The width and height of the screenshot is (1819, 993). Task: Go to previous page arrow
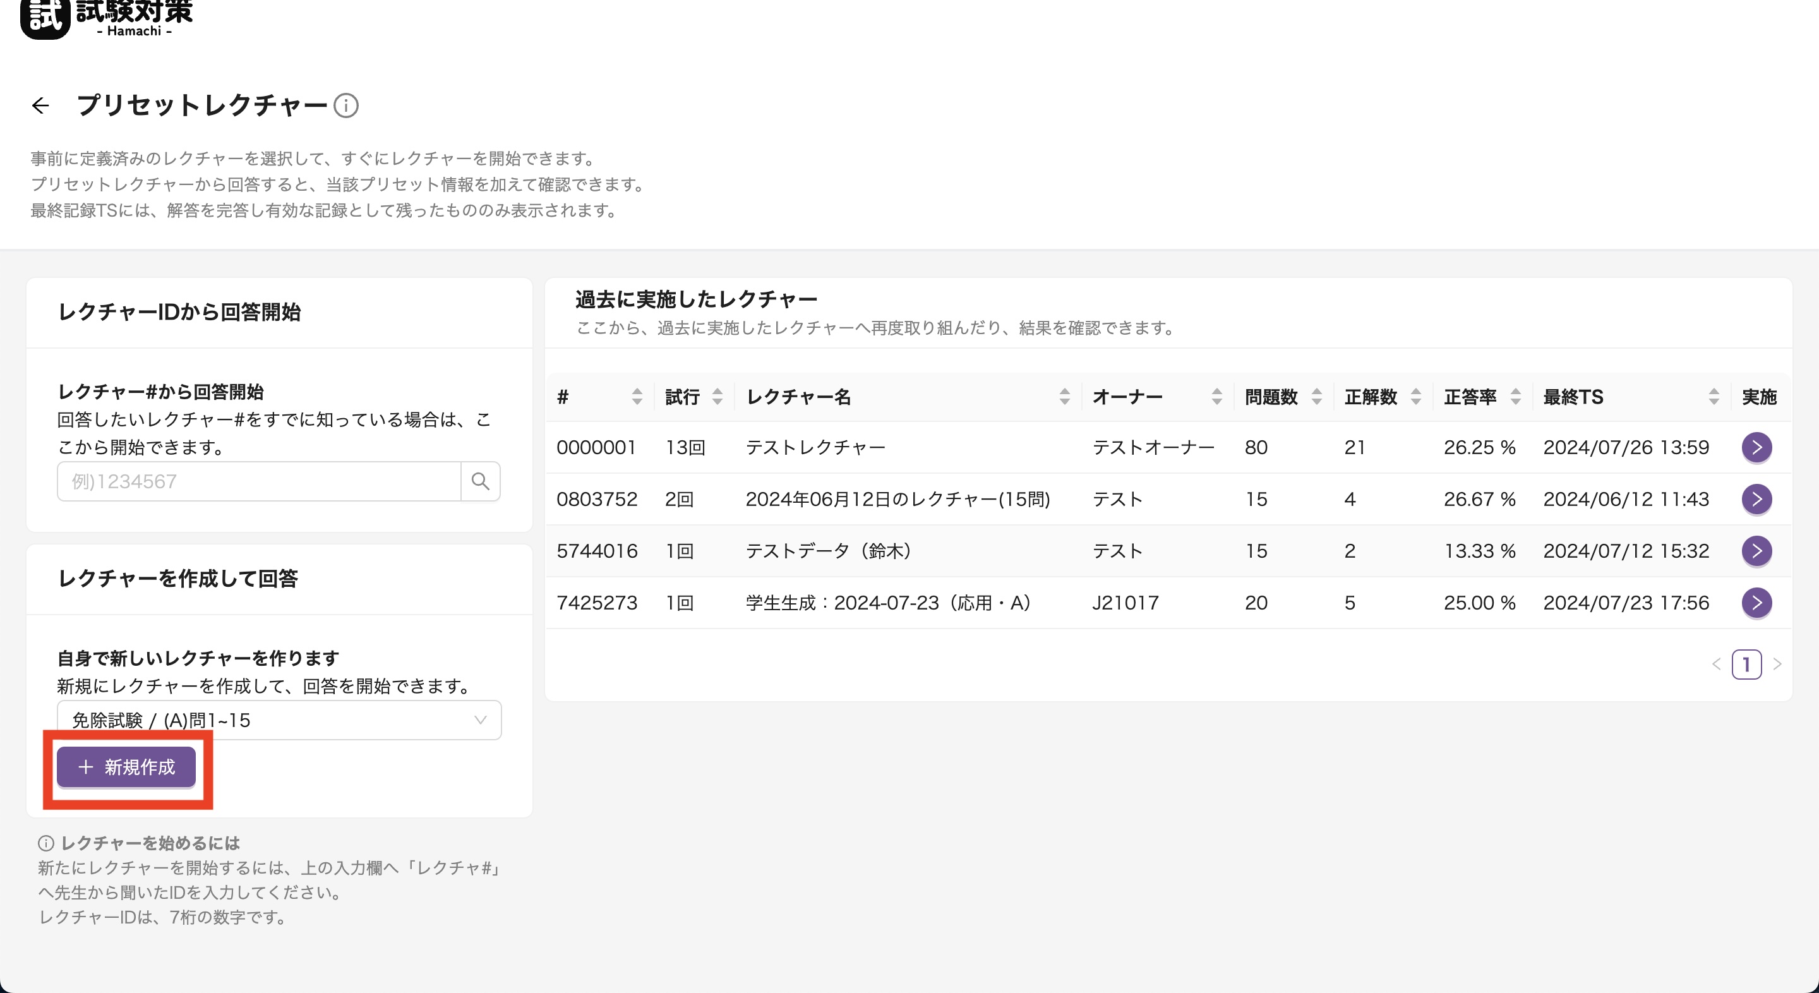(x=1717, y=665)
